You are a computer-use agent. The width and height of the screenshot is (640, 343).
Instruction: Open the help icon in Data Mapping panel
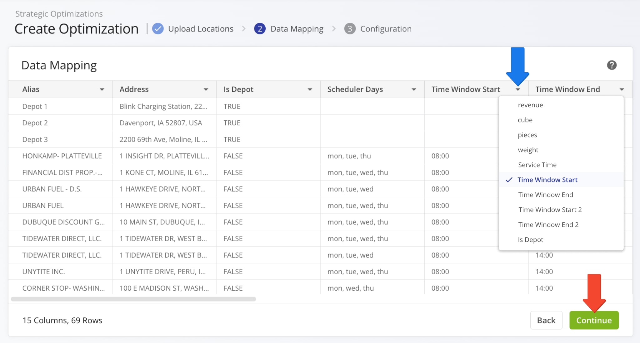tap(612, 65)
